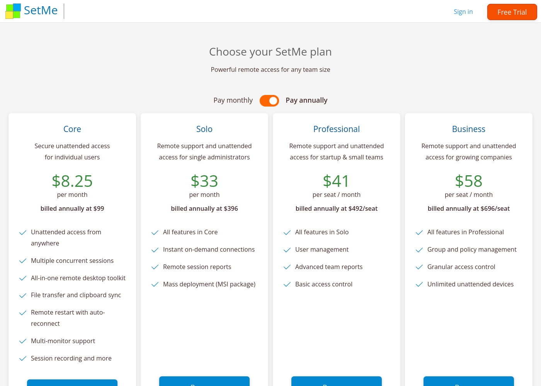Click checkmark beside Mass deployment (MSI package)
This screenshot has width=541, height=386.
pos(155,284)
